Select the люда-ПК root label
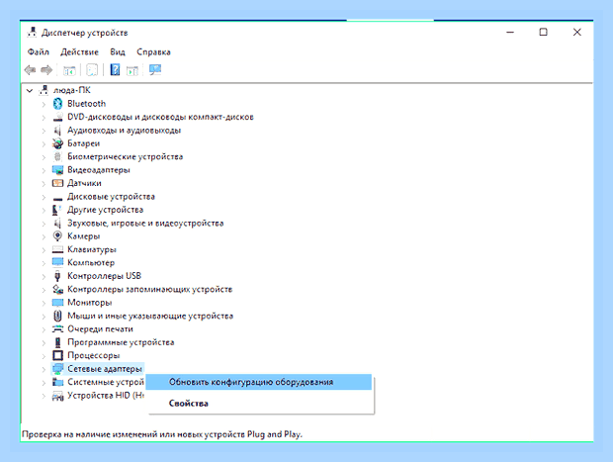 point(72,90)
